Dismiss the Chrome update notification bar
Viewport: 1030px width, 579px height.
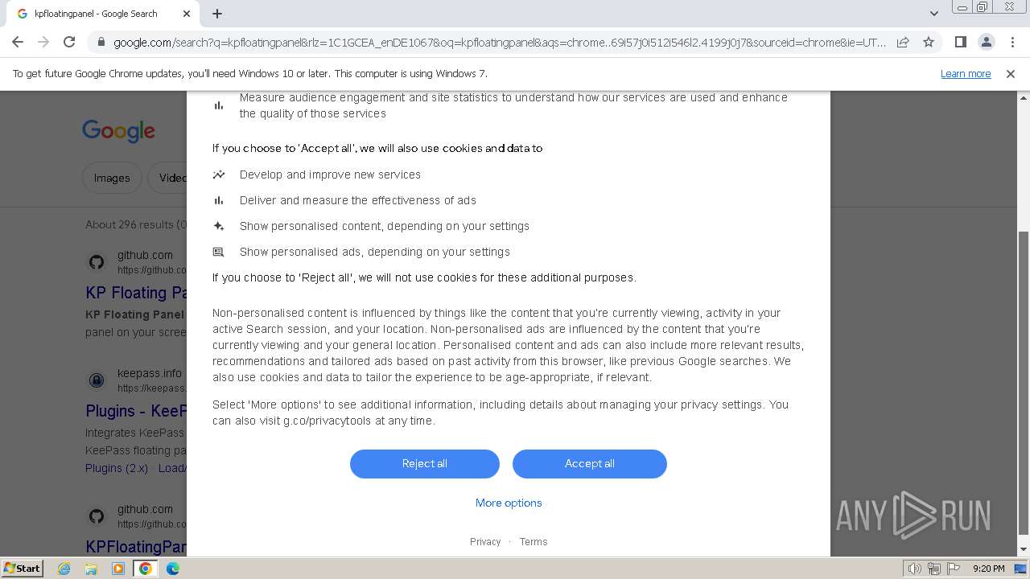[x=1011, y=74]
